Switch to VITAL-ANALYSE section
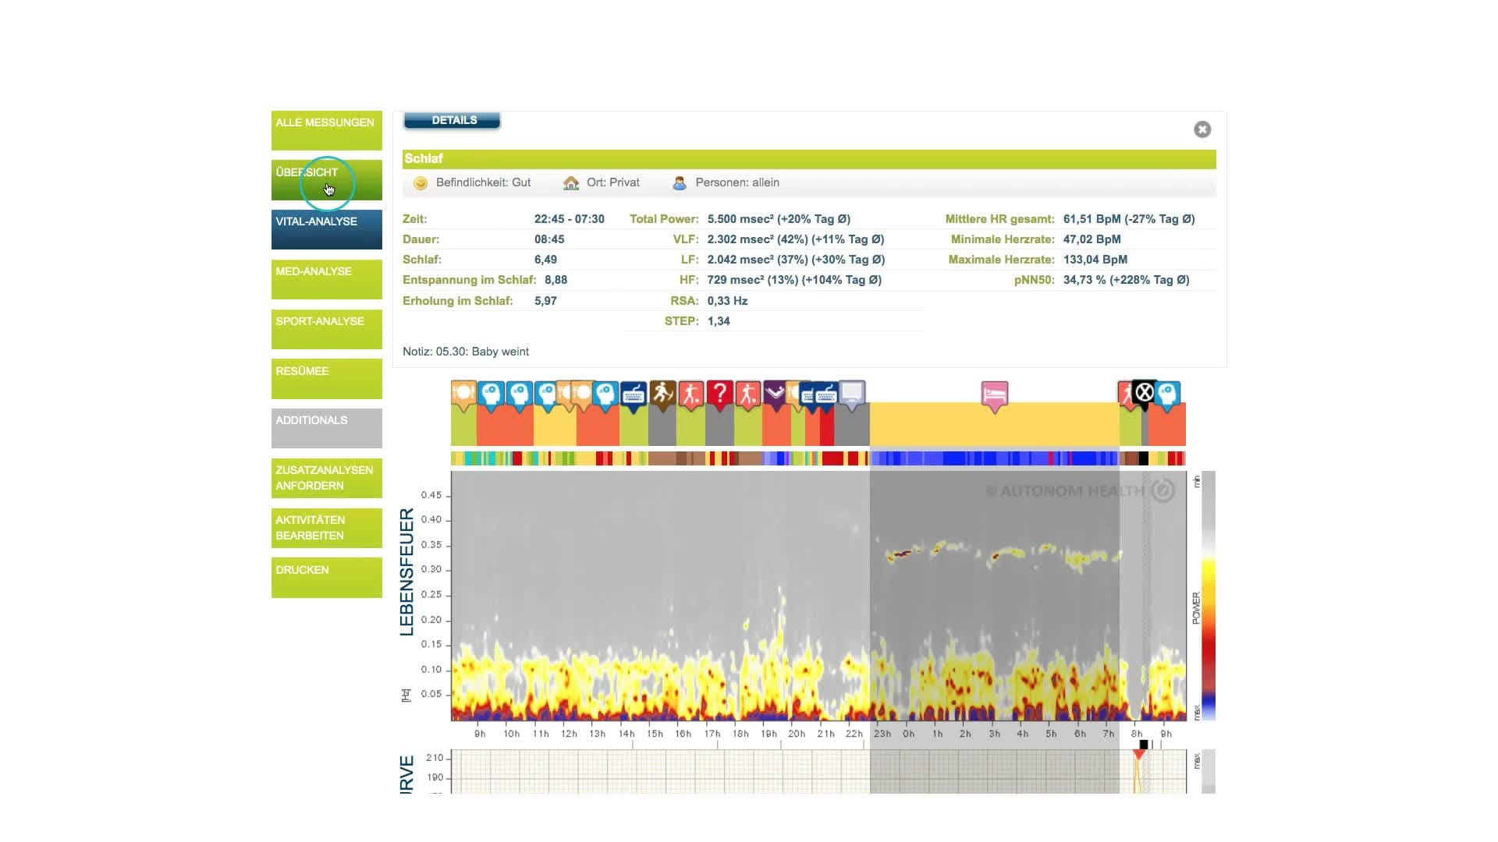 [326, 229]
